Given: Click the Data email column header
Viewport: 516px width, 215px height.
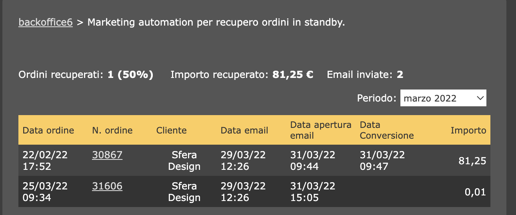Looking at the screenshot, I should click(244, 130).
